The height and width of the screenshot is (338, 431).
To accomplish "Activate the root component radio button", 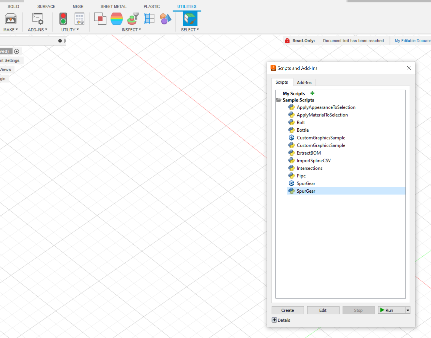I will [17, 52].
